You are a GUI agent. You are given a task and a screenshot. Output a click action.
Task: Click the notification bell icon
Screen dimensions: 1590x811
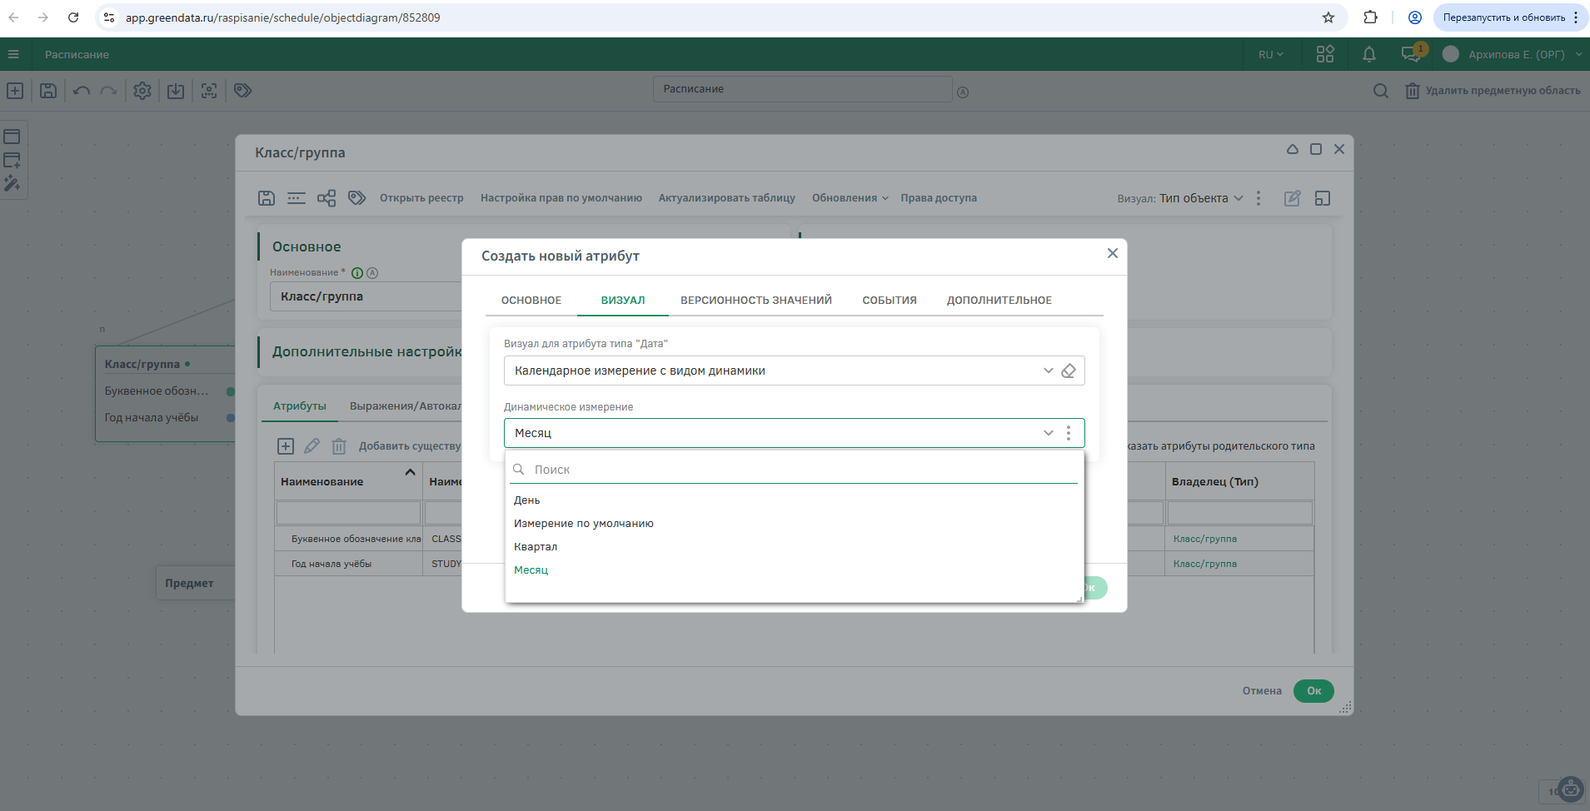(1368, 55)
